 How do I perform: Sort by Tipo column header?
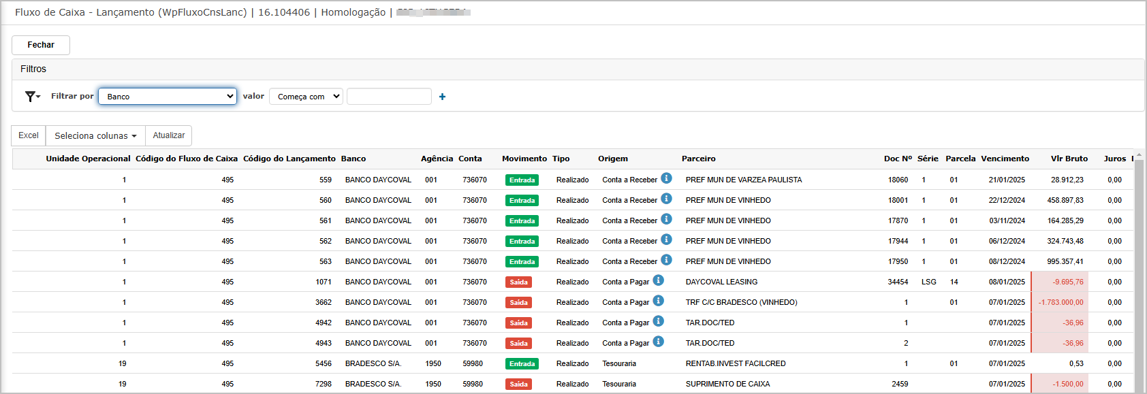561,159
